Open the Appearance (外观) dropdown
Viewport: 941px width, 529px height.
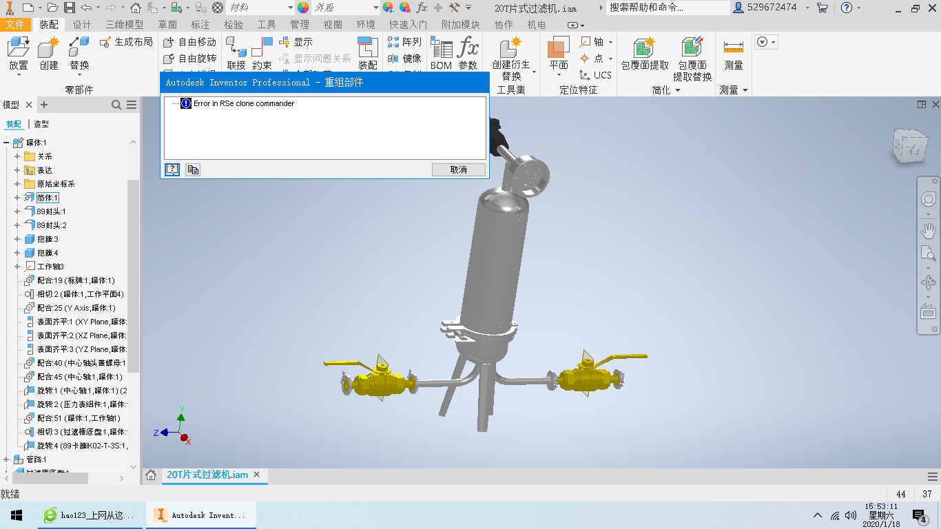[375, 8]
